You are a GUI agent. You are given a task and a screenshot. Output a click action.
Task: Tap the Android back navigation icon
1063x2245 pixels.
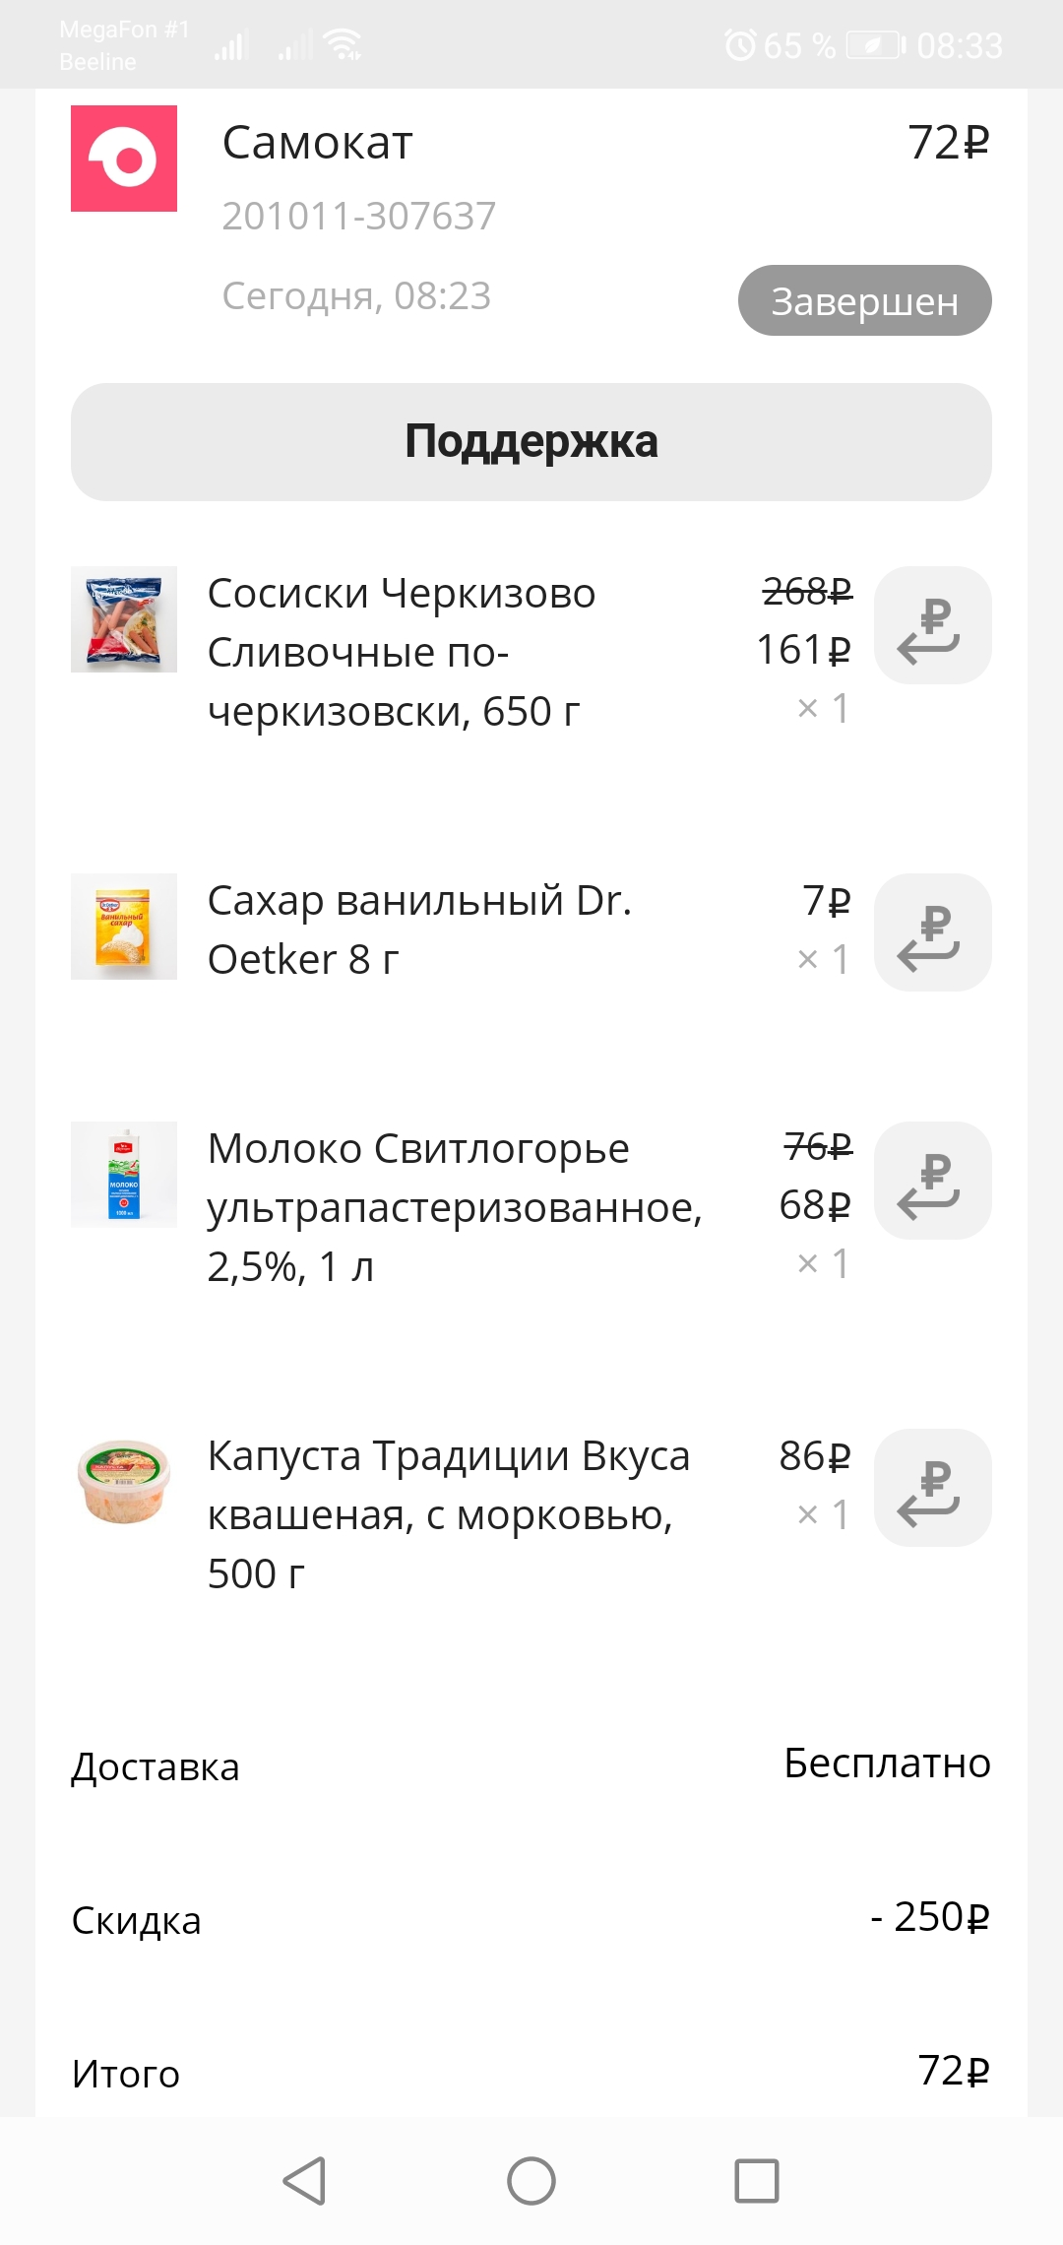(x=304, y=2180)
